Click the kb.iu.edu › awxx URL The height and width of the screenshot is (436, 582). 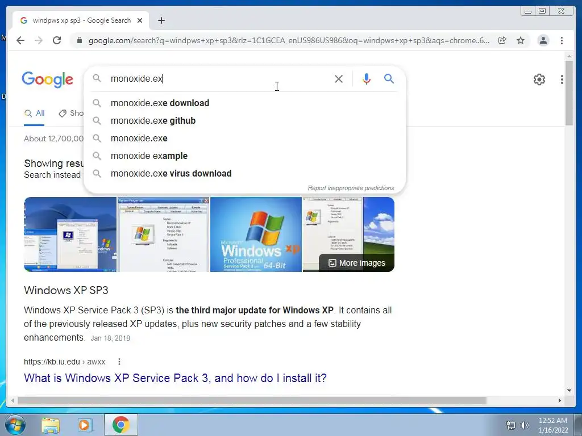point(65,362)
